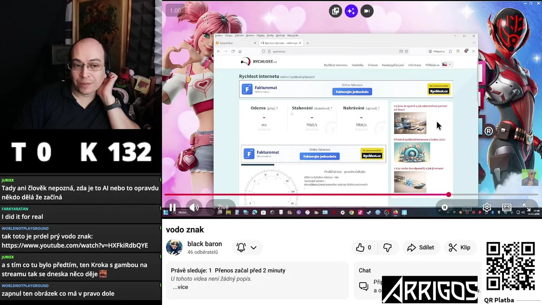542x305 pixels.
Task: Switch to the SpeechChat browser tab
Action: [x=235, y=43]
